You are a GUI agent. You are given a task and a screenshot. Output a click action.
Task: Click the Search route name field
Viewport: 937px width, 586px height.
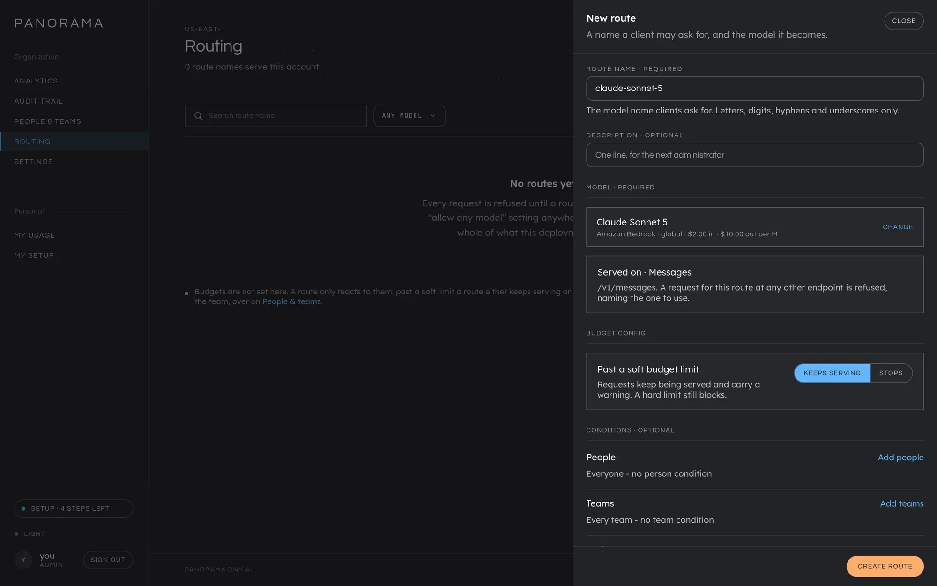275,116
